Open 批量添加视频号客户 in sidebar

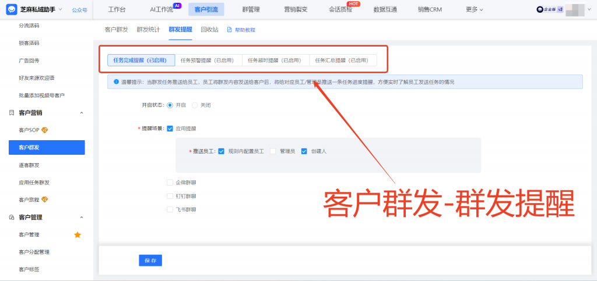tap(41, 95)
